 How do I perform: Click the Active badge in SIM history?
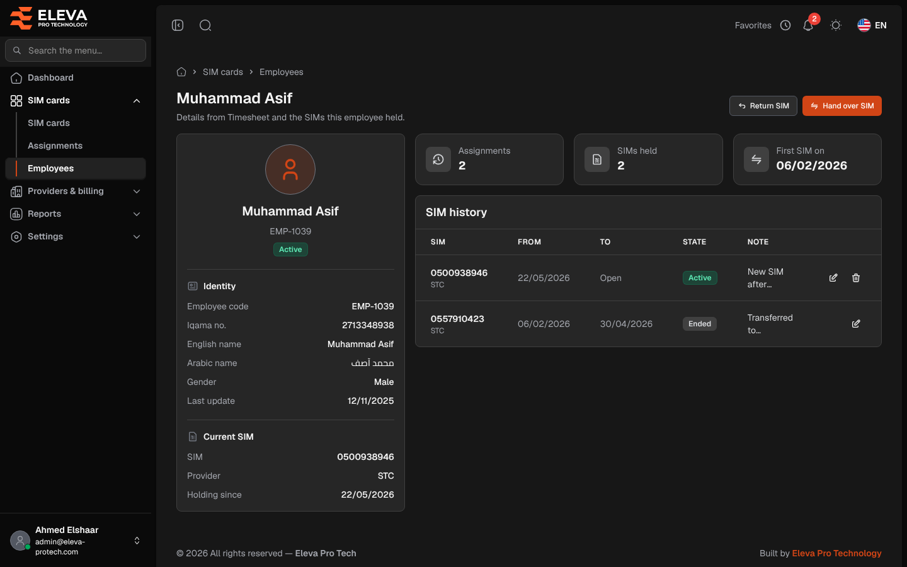point(700,278)
